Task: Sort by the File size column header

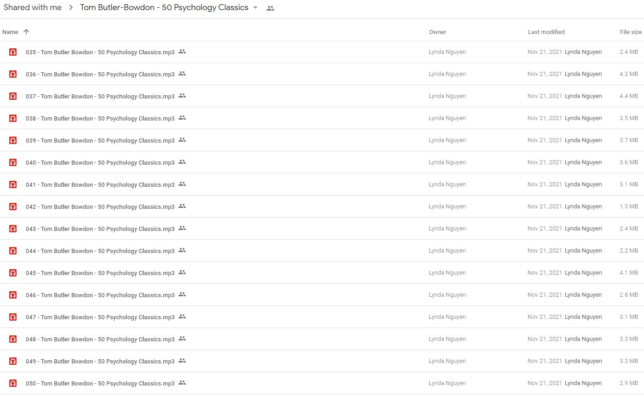Action: [x=631, y=32]
